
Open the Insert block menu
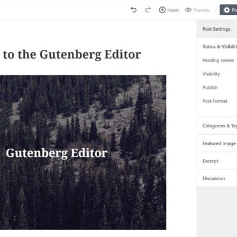169,10
